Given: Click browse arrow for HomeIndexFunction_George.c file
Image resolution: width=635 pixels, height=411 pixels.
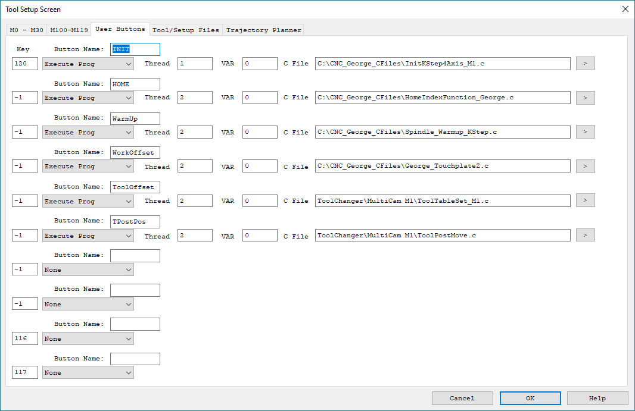Looking at the screenshot, I should (x=585, y=98).
